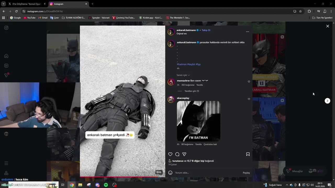Like the ekacosplay comment with its heart
Image resolution: width=335 pixels, height=188 pixels.
249,99
